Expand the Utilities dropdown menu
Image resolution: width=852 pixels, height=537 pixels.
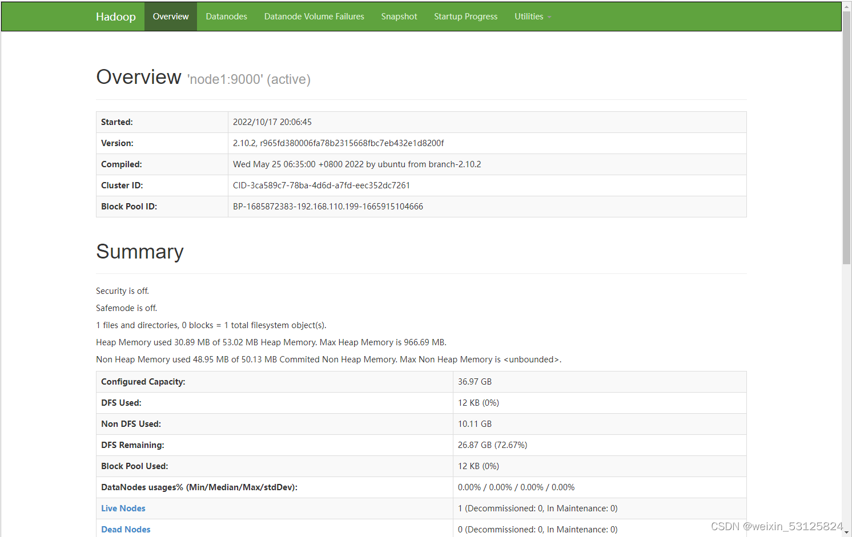pos(529,16)
